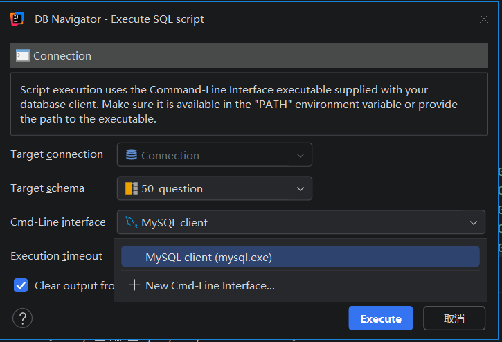Select MySQL client (mysql.exe) option
Image resolution: width=502 pixels, height=342 pixels.
301,256
